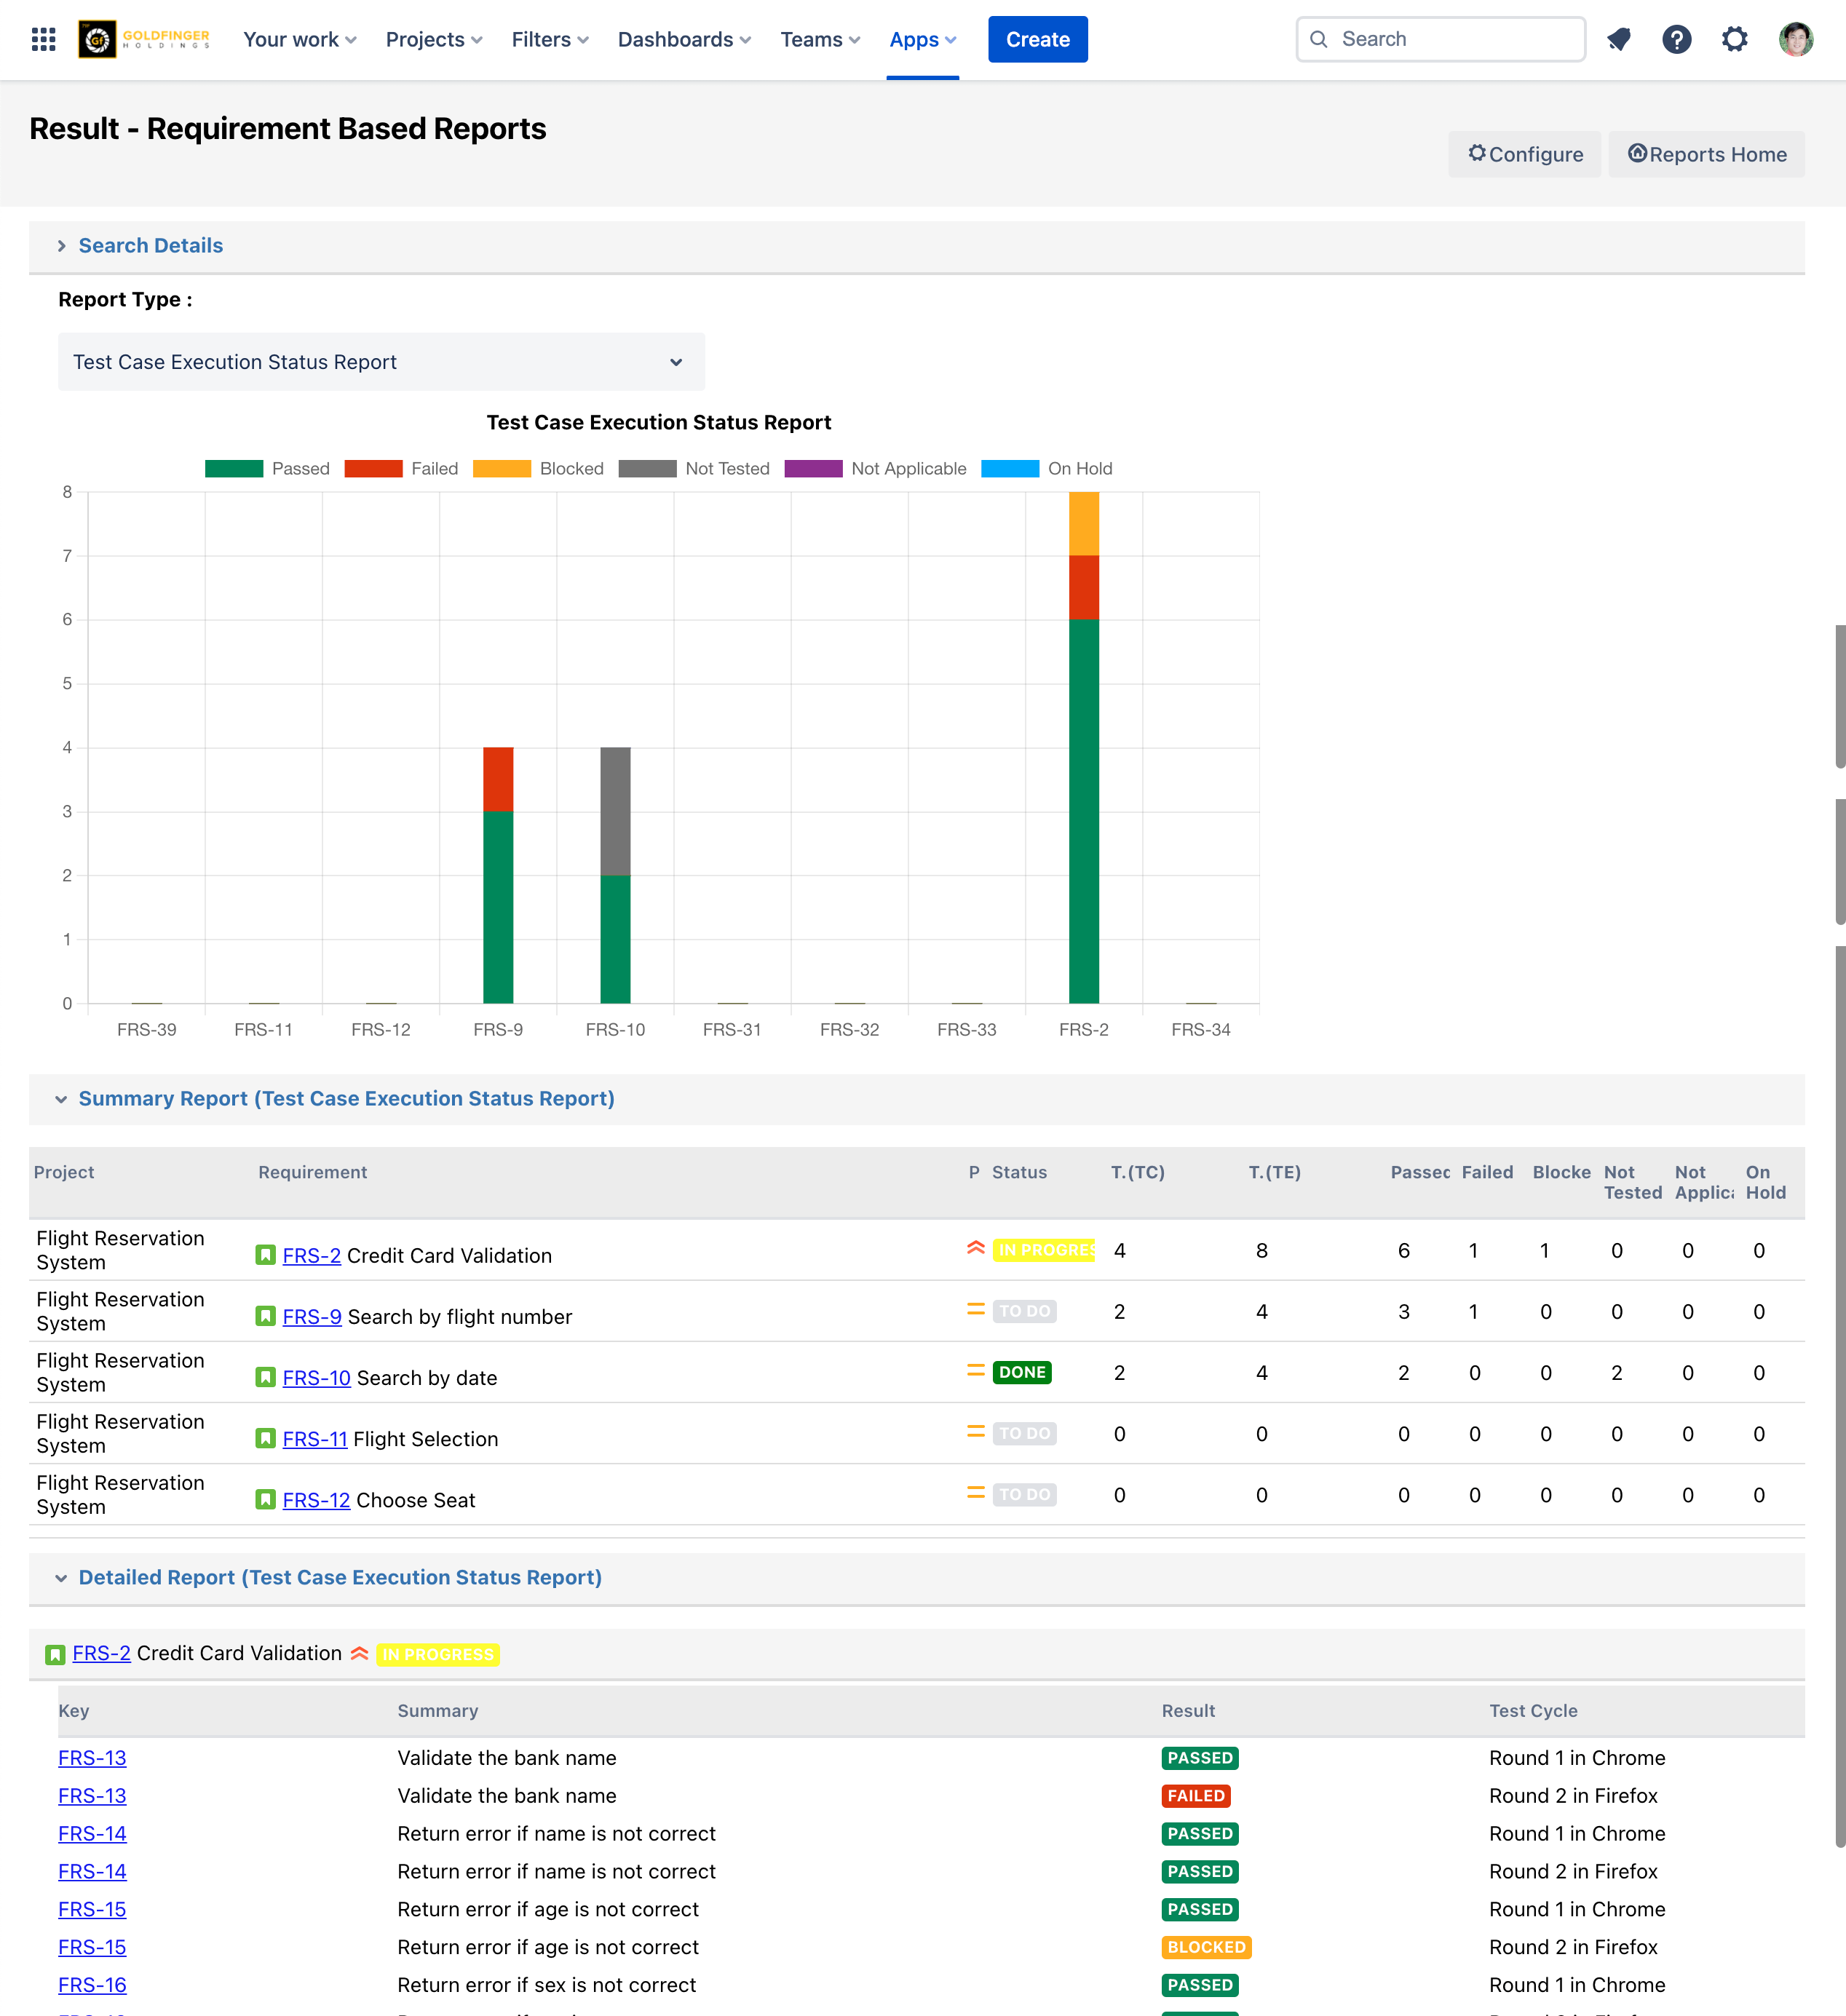Screen dimensions: 1846x2016
Task: Open the help question mark icon
Action: [1677, 39]
